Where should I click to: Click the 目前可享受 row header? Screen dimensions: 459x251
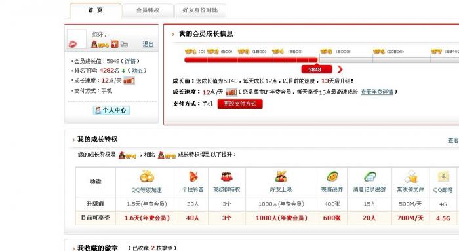pyautogui.click(x=96, y=218)
